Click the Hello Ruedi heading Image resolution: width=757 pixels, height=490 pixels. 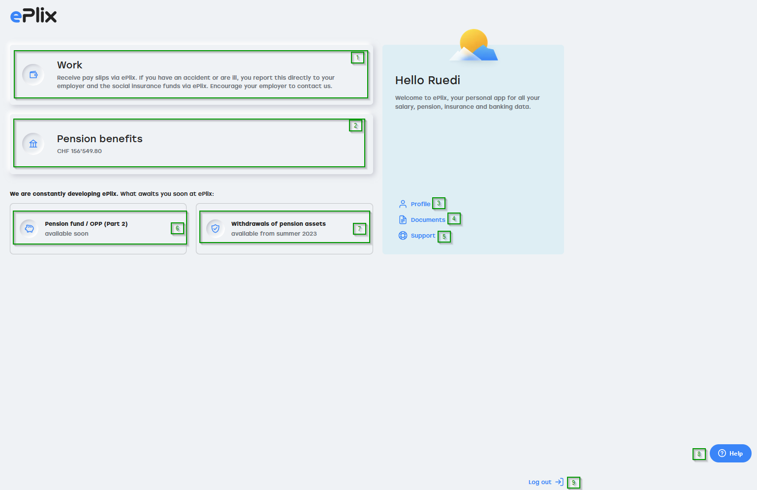(x=428, y=80)
